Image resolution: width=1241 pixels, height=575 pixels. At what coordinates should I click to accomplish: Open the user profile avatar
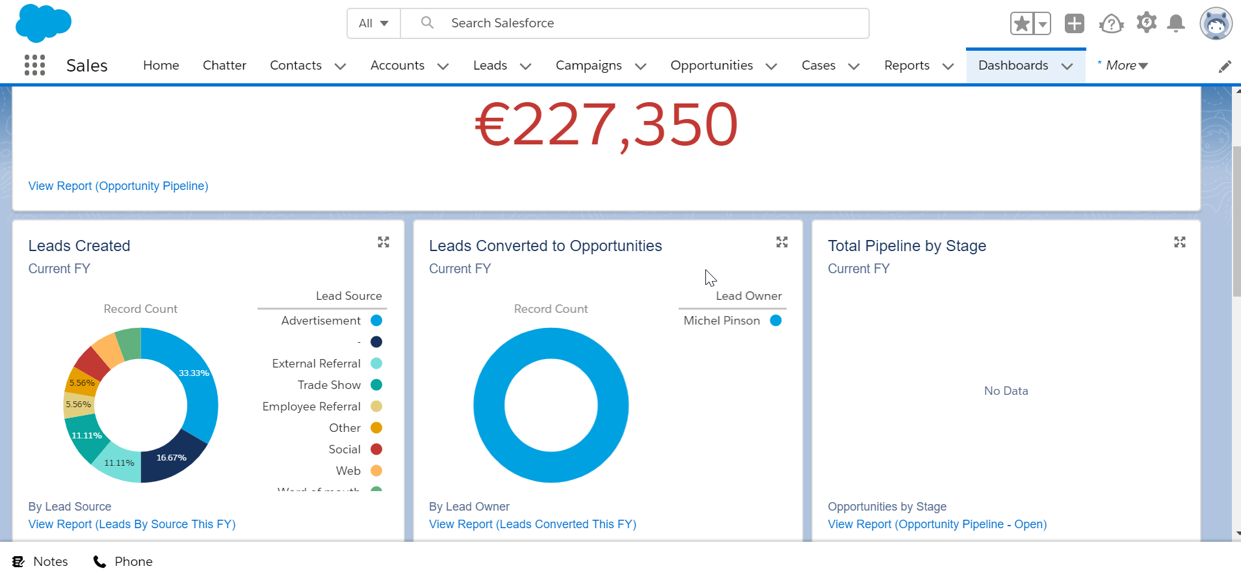click(x=1216, y=24)
